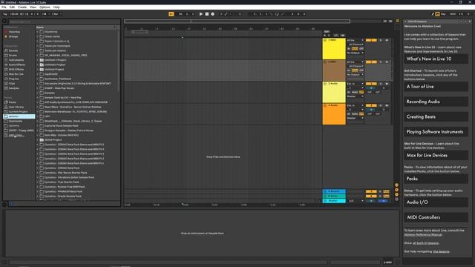This screenshot has width=475, height=267.
Task: Expand the Samples folder in browser
Action: (38, 93)
